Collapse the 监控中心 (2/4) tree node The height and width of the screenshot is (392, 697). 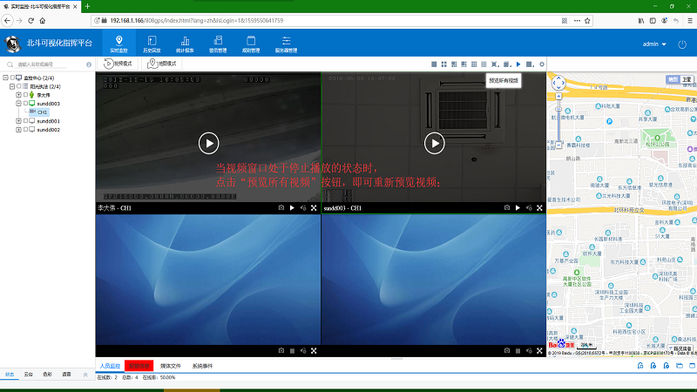(x=5, y=78)
